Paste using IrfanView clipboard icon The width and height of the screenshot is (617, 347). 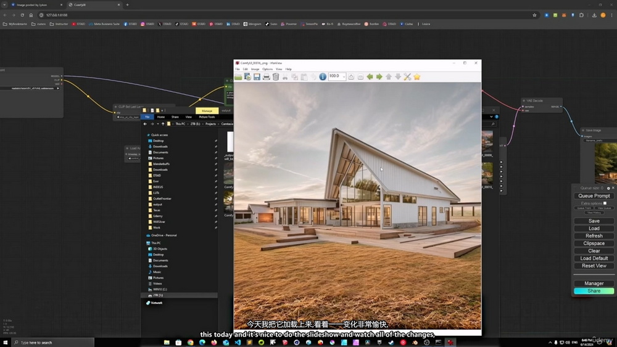(x=304, y=77)
